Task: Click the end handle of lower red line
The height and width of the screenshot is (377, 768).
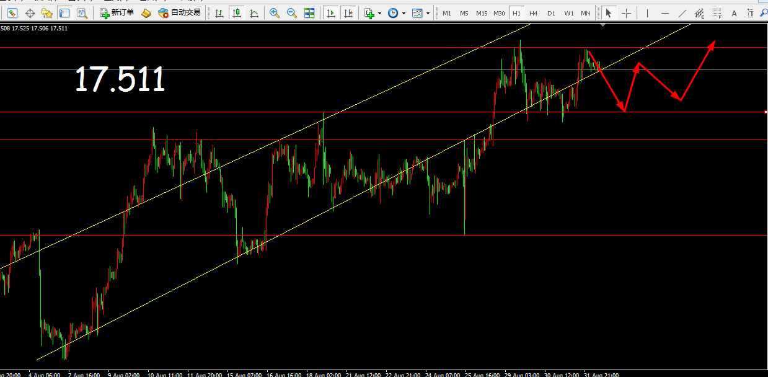Action: point(766,112)
